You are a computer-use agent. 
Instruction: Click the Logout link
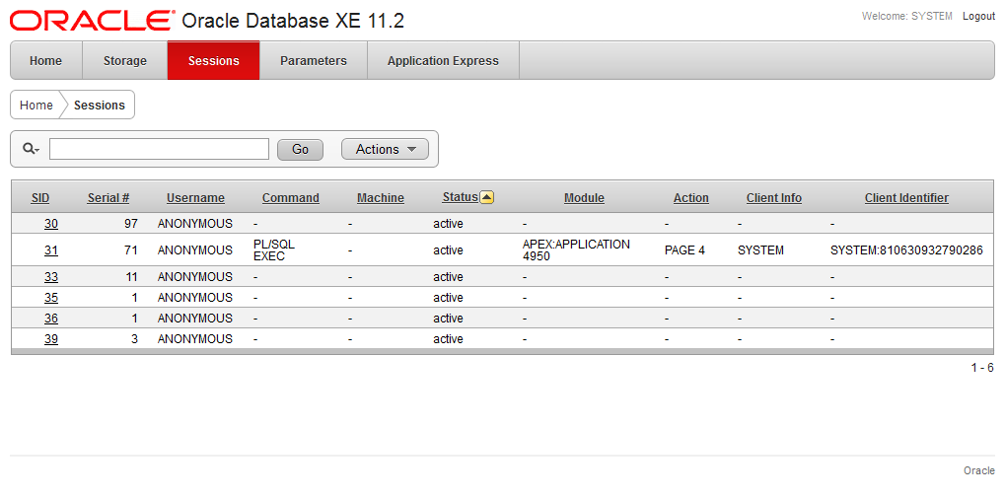978,16
